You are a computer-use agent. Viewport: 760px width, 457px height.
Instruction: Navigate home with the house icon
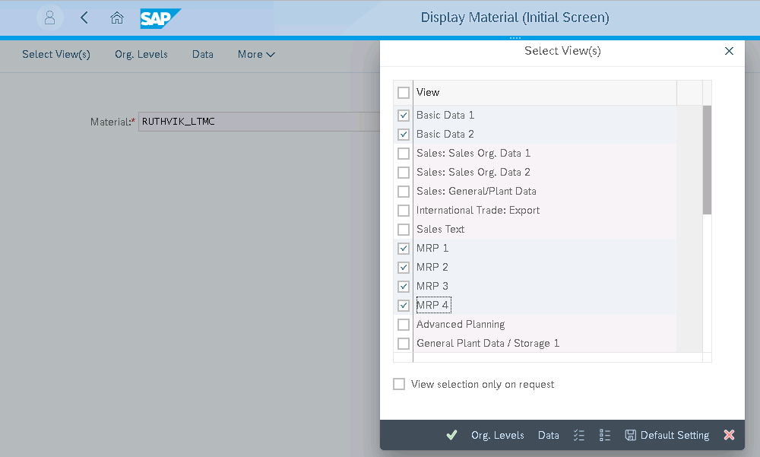pyautogui.click(x=117, y=17)
